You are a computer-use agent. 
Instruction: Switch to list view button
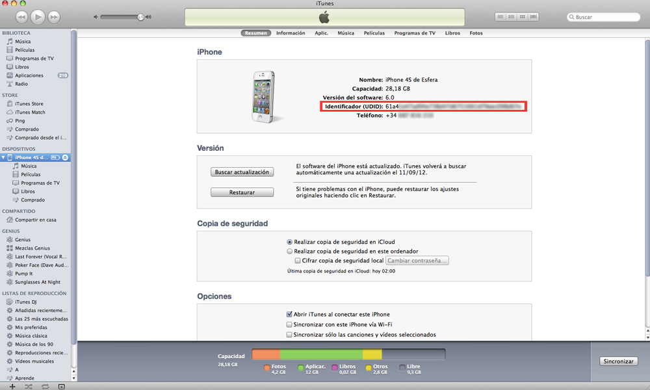(x=500, y=17)
